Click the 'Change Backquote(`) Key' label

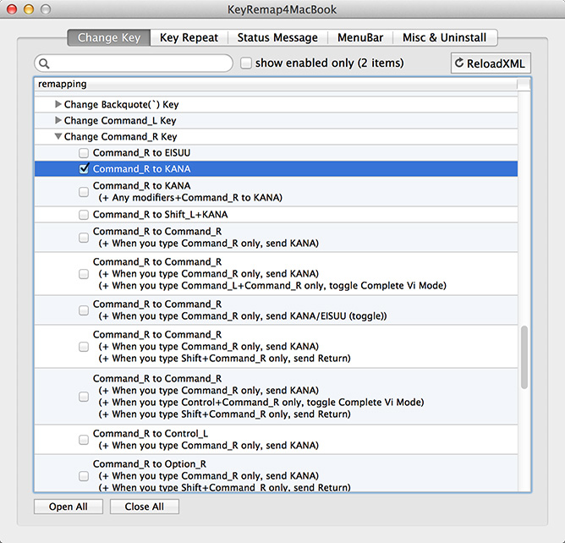click(122, 104)
